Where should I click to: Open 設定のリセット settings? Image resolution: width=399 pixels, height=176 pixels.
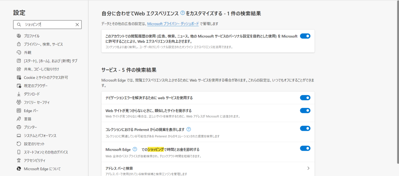click(x=34, y=144)
